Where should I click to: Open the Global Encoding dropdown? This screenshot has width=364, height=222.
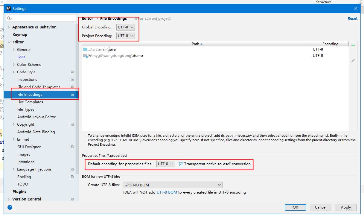(126, 27)
